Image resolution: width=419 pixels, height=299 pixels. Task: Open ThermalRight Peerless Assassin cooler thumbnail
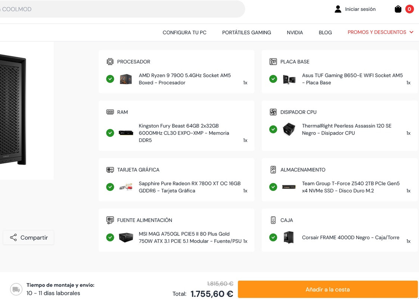(x=289, y=129)
